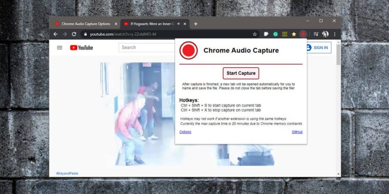Click the Chrome Audio Capture popup title
Screen dimensions: 389x194
[x=241, y=50]
